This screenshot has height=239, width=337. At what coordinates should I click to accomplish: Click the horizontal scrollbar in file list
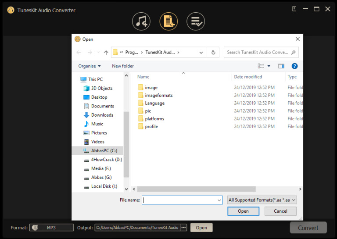pos(197,189)
